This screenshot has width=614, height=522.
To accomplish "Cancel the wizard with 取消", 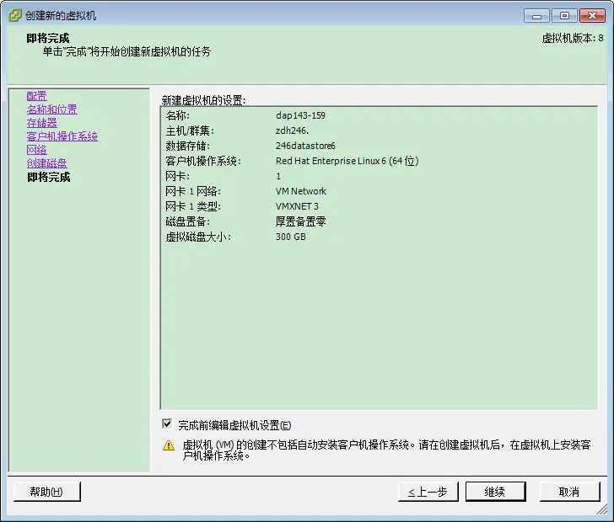I will [570, 492].
